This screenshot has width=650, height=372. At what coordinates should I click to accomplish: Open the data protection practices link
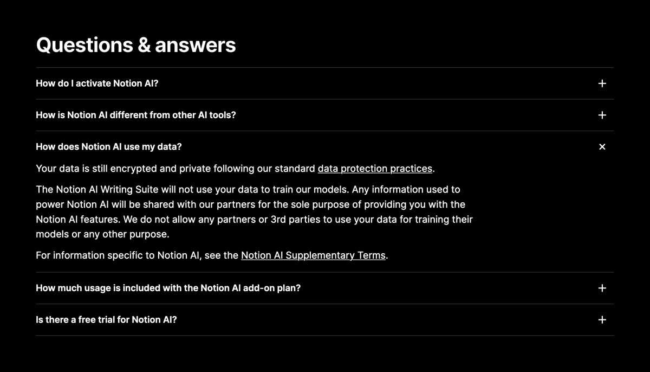375,169
